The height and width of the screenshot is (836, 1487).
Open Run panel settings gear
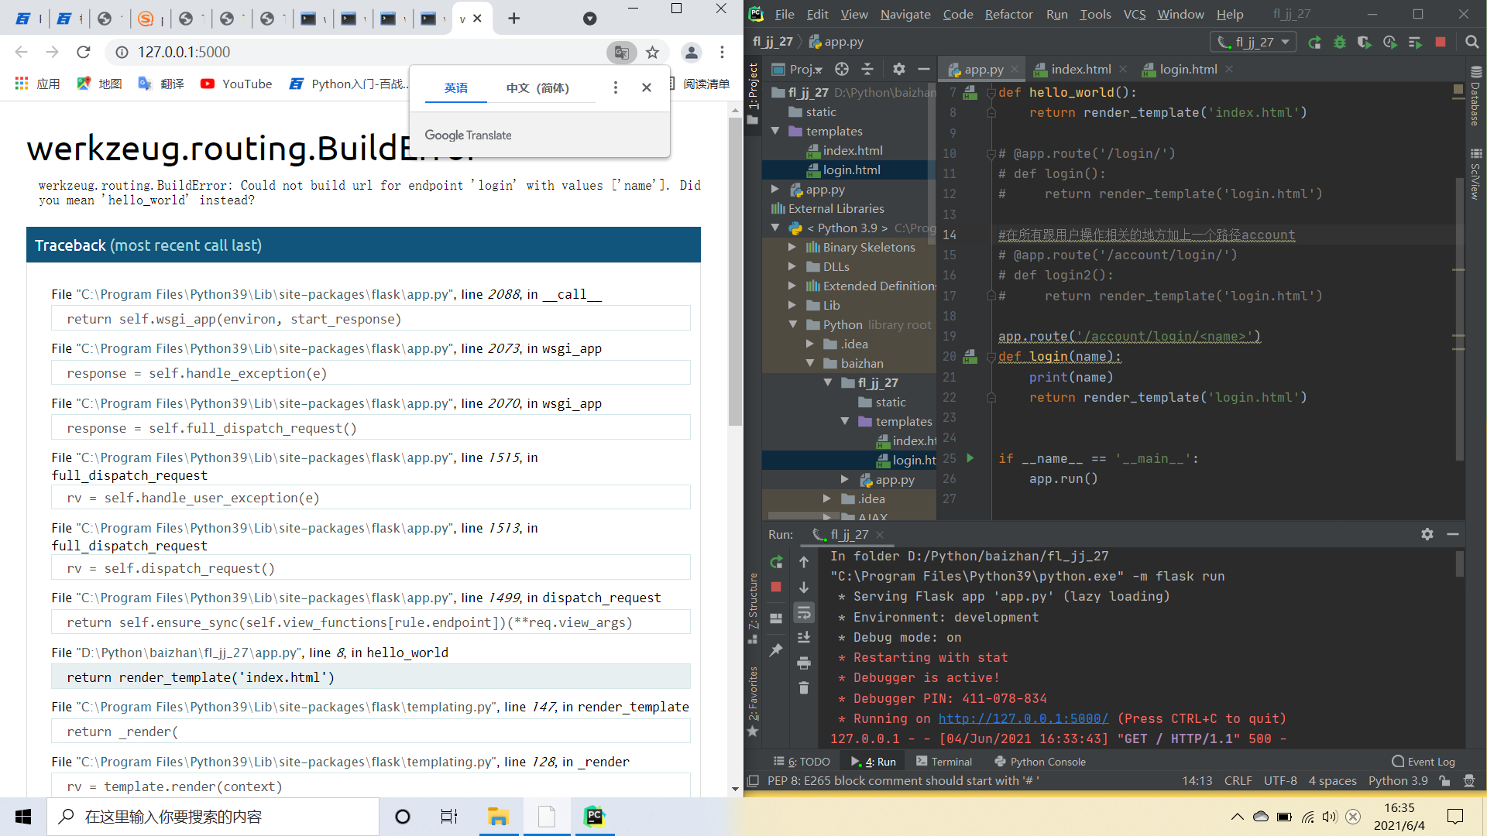click(x=1427, y=534)
